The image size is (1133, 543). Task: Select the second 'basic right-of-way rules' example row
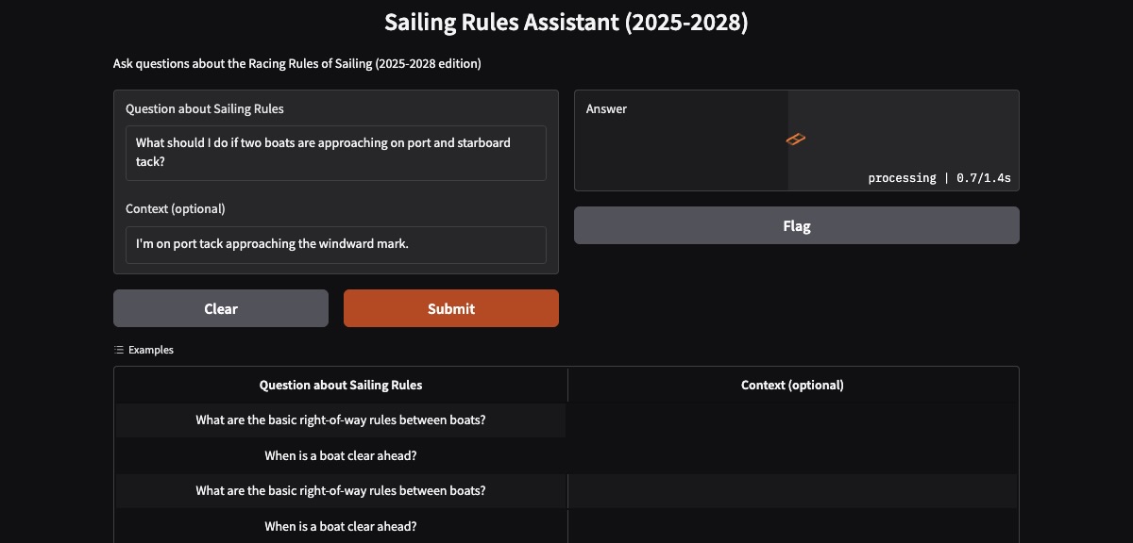(340, 490)
